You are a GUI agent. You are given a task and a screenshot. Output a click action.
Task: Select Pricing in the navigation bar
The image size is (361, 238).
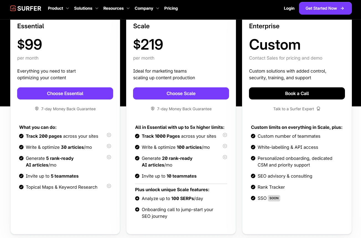pos(171,8)
